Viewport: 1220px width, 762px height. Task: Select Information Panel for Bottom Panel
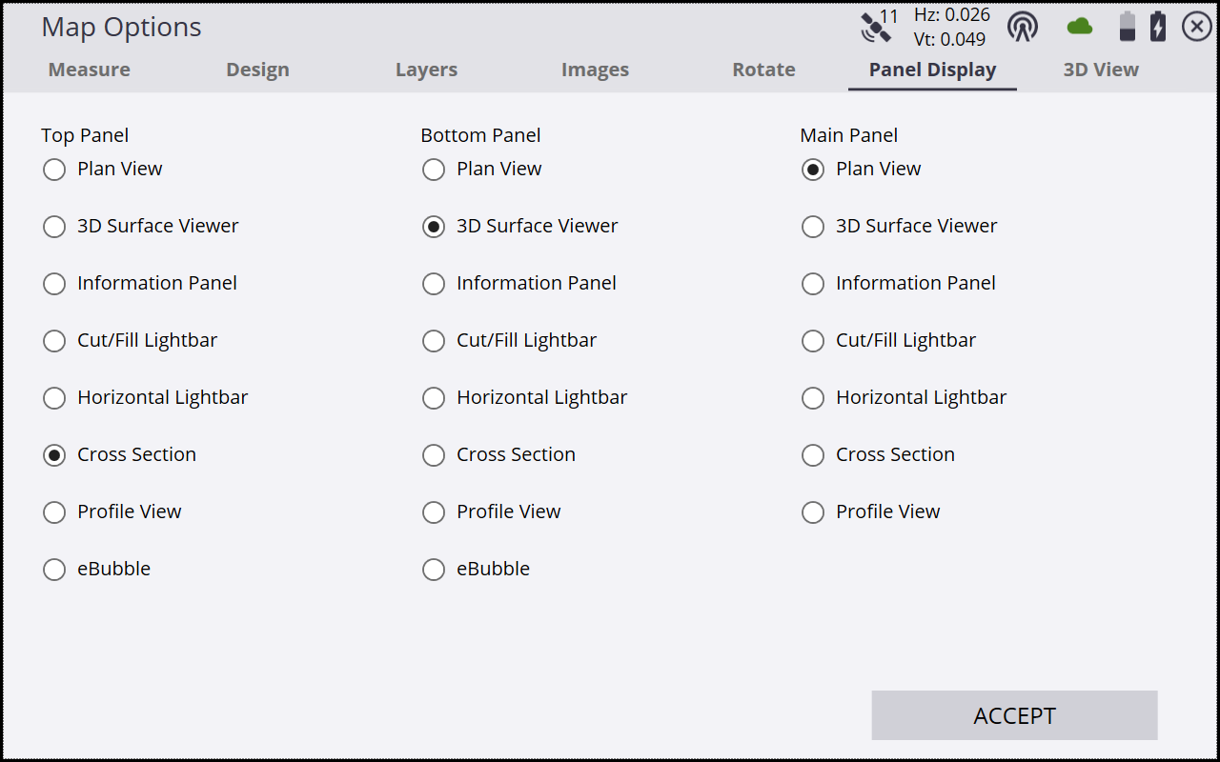[434, 283]
